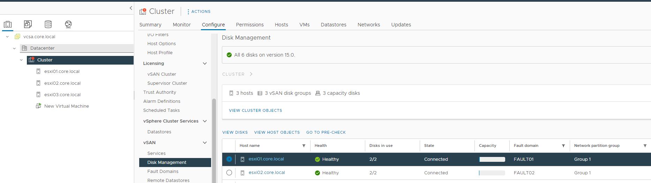Collapse the vSphere Cluster Services section
The width and height of the screenshot is (651, 183).
click(x=205, y=121)
